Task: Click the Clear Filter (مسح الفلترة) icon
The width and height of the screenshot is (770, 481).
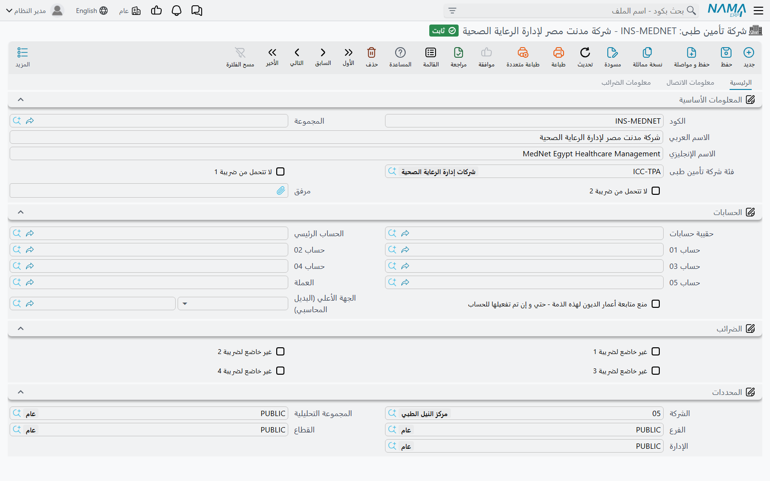Action: [x=240, y=52]
